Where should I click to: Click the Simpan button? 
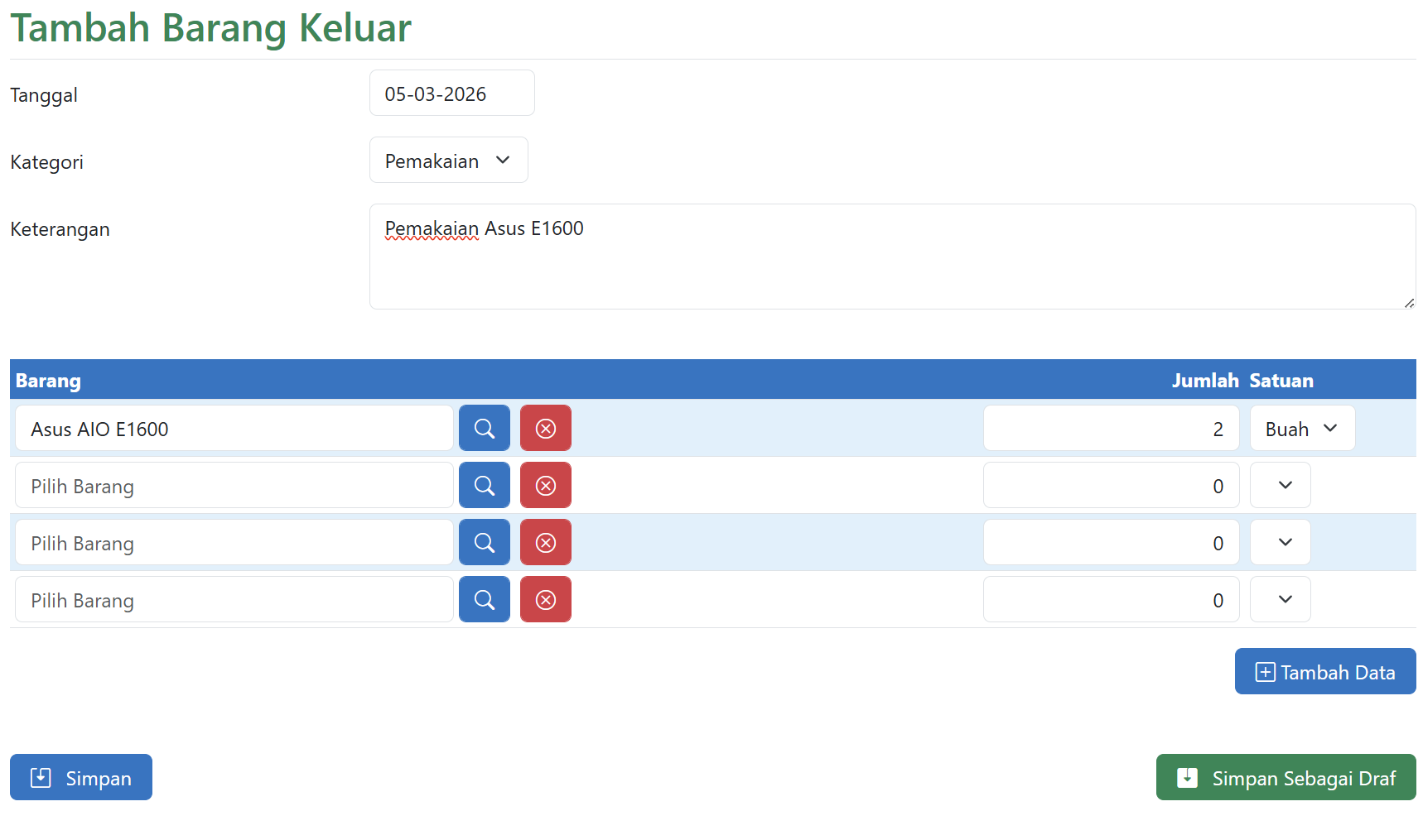pos(81,777)
